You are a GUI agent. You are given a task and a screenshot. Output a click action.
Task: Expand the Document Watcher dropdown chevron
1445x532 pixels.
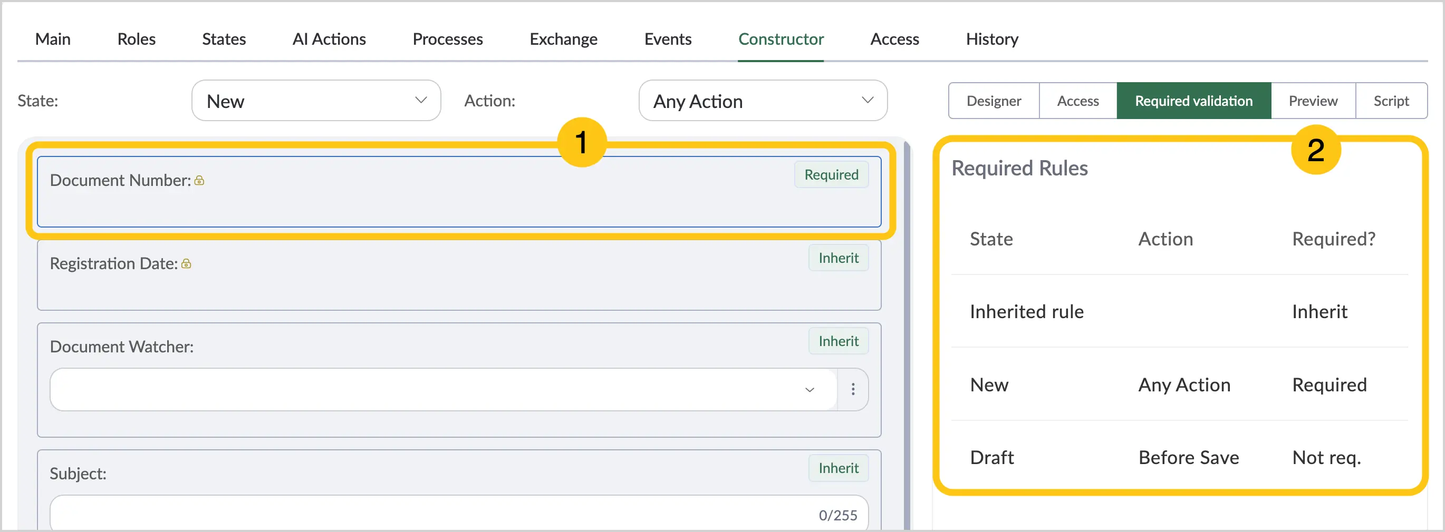pos(810,389)
